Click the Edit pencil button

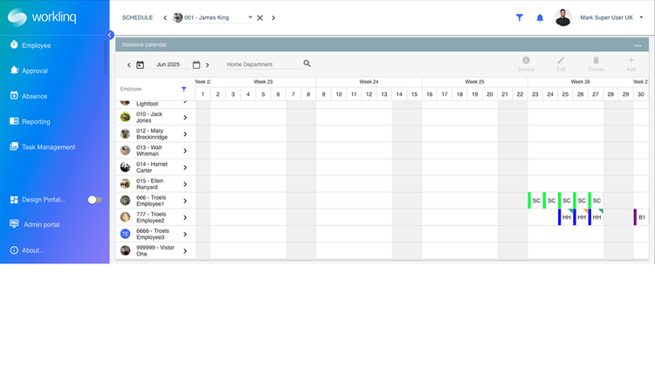point(561,64)
